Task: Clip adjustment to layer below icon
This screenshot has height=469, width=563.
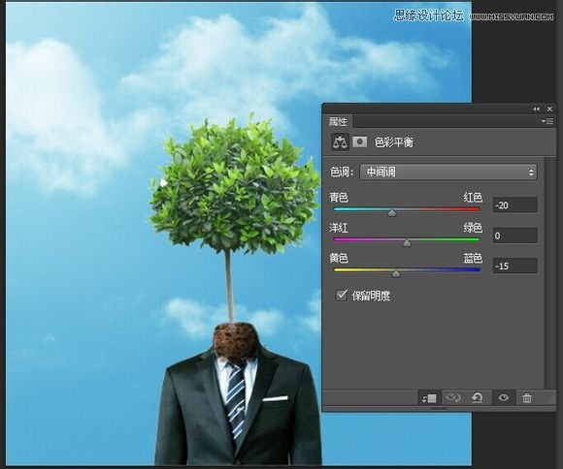Action: [x=429, y=397]
